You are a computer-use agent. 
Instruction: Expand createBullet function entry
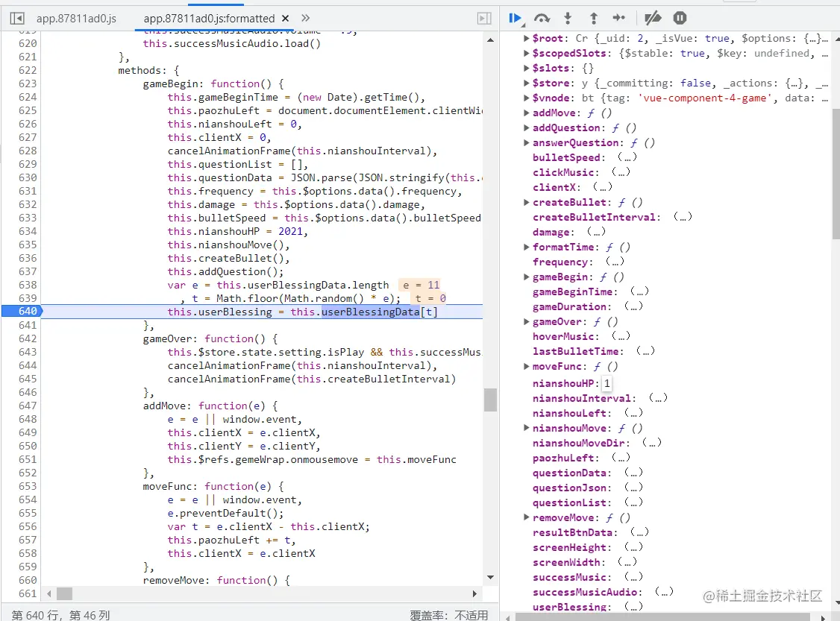coord(527,202)
